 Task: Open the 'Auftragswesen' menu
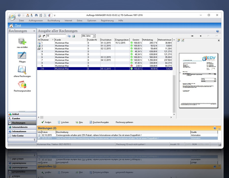[36, 21]
